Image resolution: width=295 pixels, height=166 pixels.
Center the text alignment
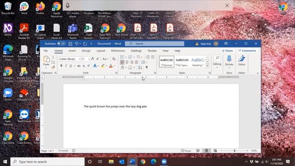[127, 62]
